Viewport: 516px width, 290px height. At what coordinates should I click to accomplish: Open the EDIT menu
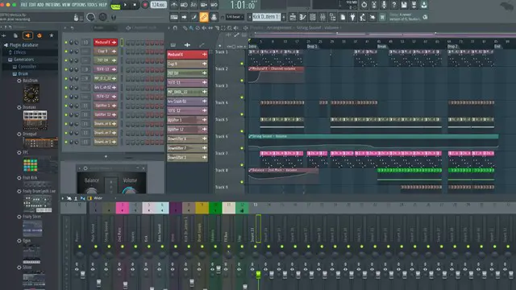[32, 5]
